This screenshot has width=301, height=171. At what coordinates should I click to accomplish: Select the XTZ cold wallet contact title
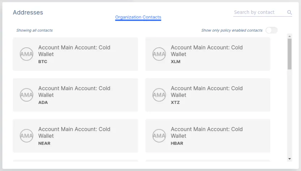207,92
